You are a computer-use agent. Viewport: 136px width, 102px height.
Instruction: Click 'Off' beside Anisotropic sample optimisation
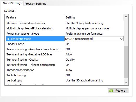coord(68,49)
